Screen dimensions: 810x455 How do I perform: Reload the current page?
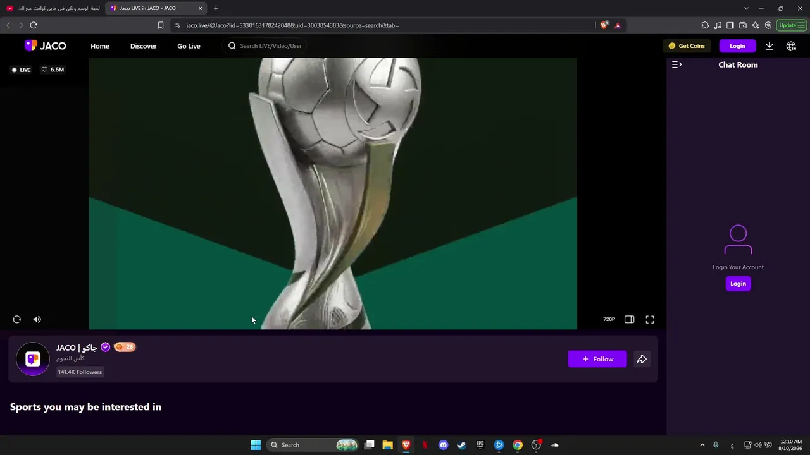[34, 25]
